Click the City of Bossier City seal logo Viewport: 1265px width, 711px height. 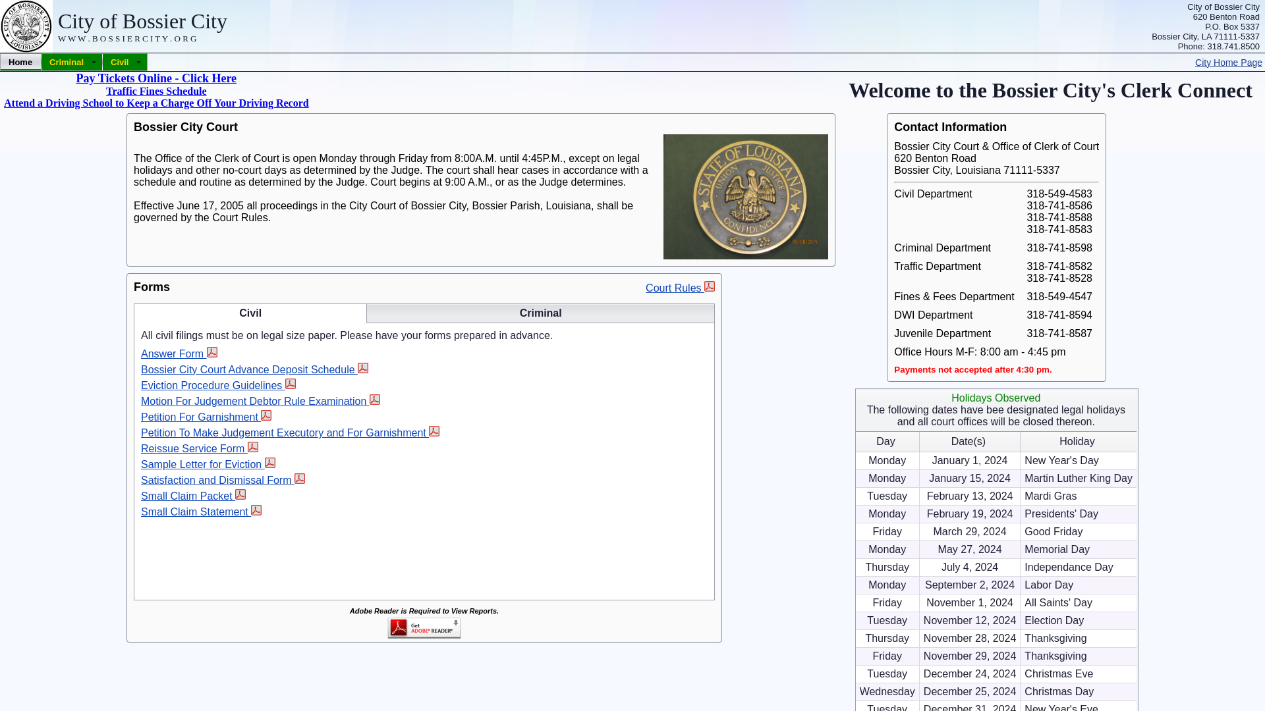tap(26, 26)
